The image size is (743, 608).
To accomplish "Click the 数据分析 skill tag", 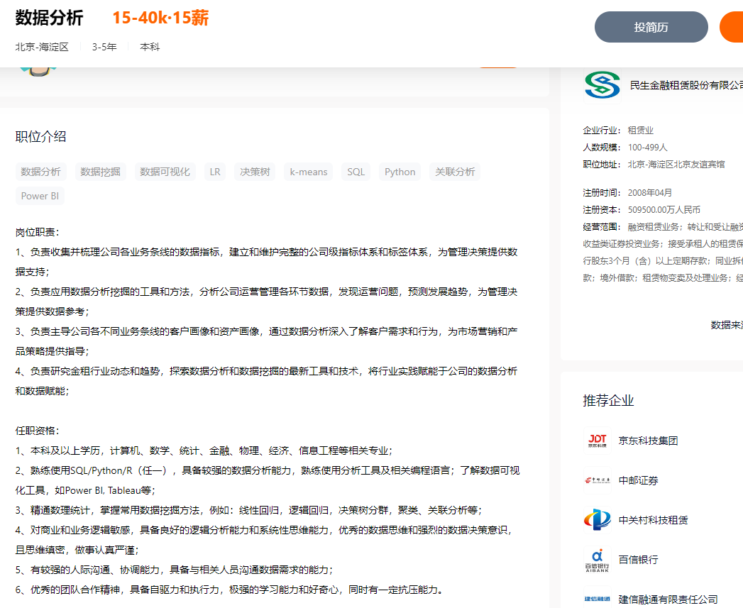I will pos(41,172).
